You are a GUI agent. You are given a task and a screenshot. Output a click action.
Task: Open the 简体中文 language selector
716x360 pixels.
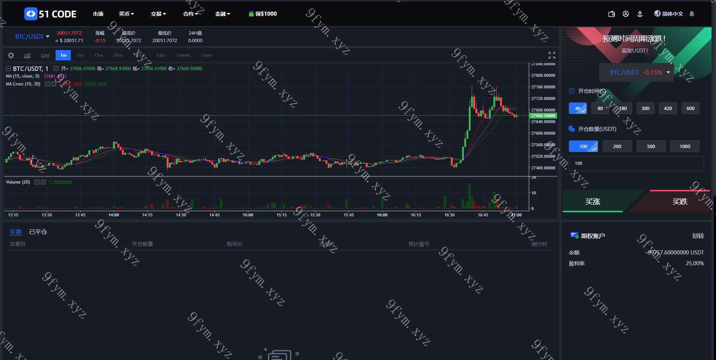pyautogui.click(x=672, y=14)
